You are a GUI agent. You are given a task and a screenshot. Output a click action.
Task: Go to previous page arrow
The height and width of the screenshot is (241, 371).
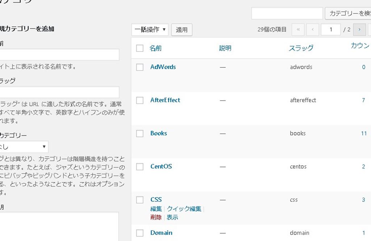click(x=312, y=30)
